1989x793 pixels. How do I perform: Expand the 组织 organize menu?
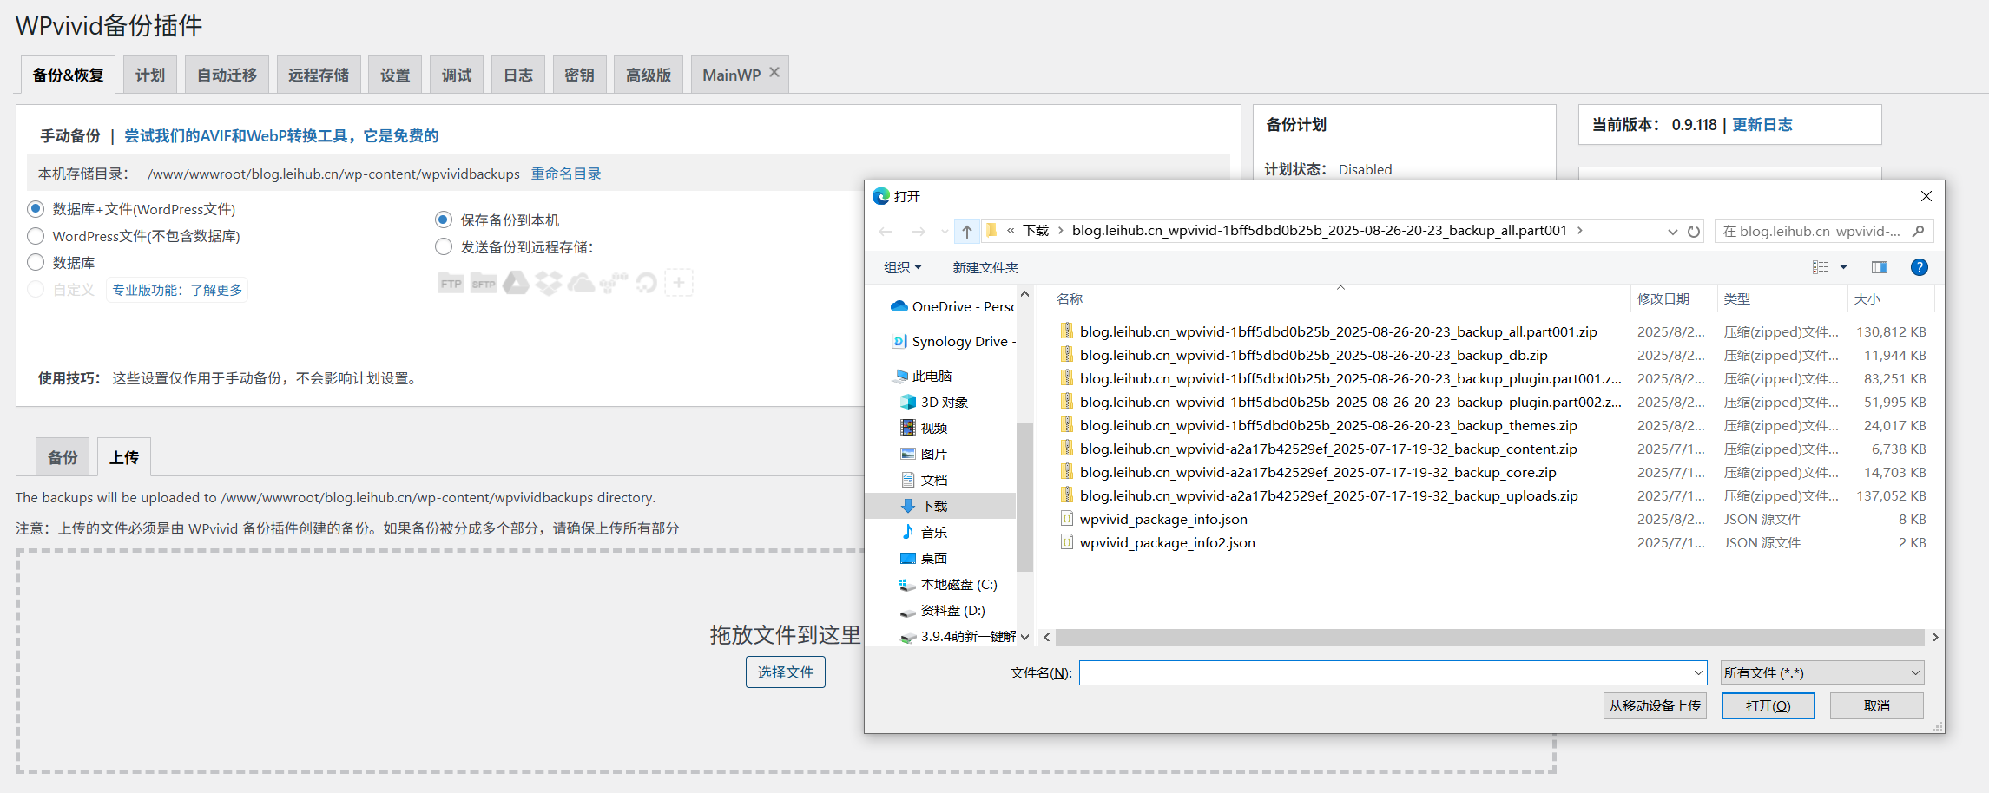(x=902, y=267)
